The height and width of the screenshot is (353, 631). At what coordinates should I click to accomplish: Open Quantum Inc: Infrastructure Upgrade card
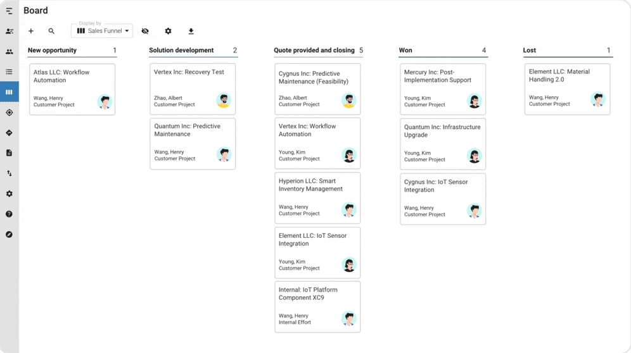tap(443, 144)
